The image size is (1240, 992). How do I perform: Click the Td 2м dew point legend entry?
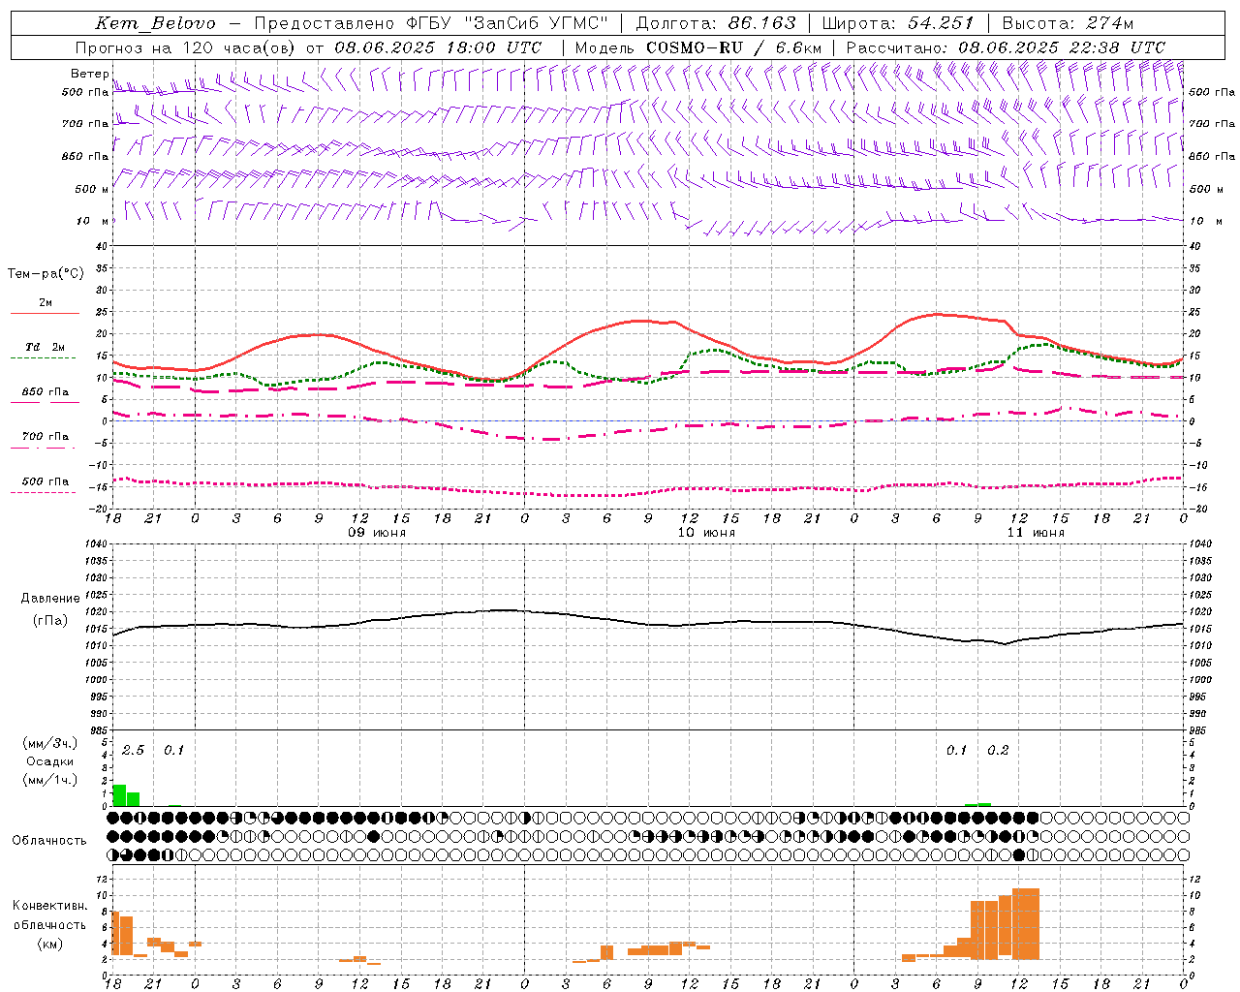click(x=45, y=347)
